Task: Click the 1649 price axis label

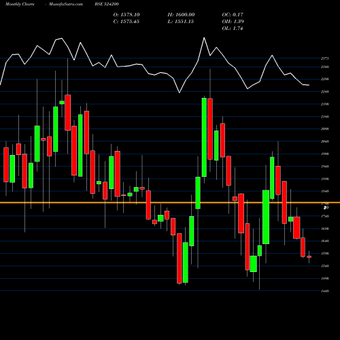Action: tap(325, 241)
